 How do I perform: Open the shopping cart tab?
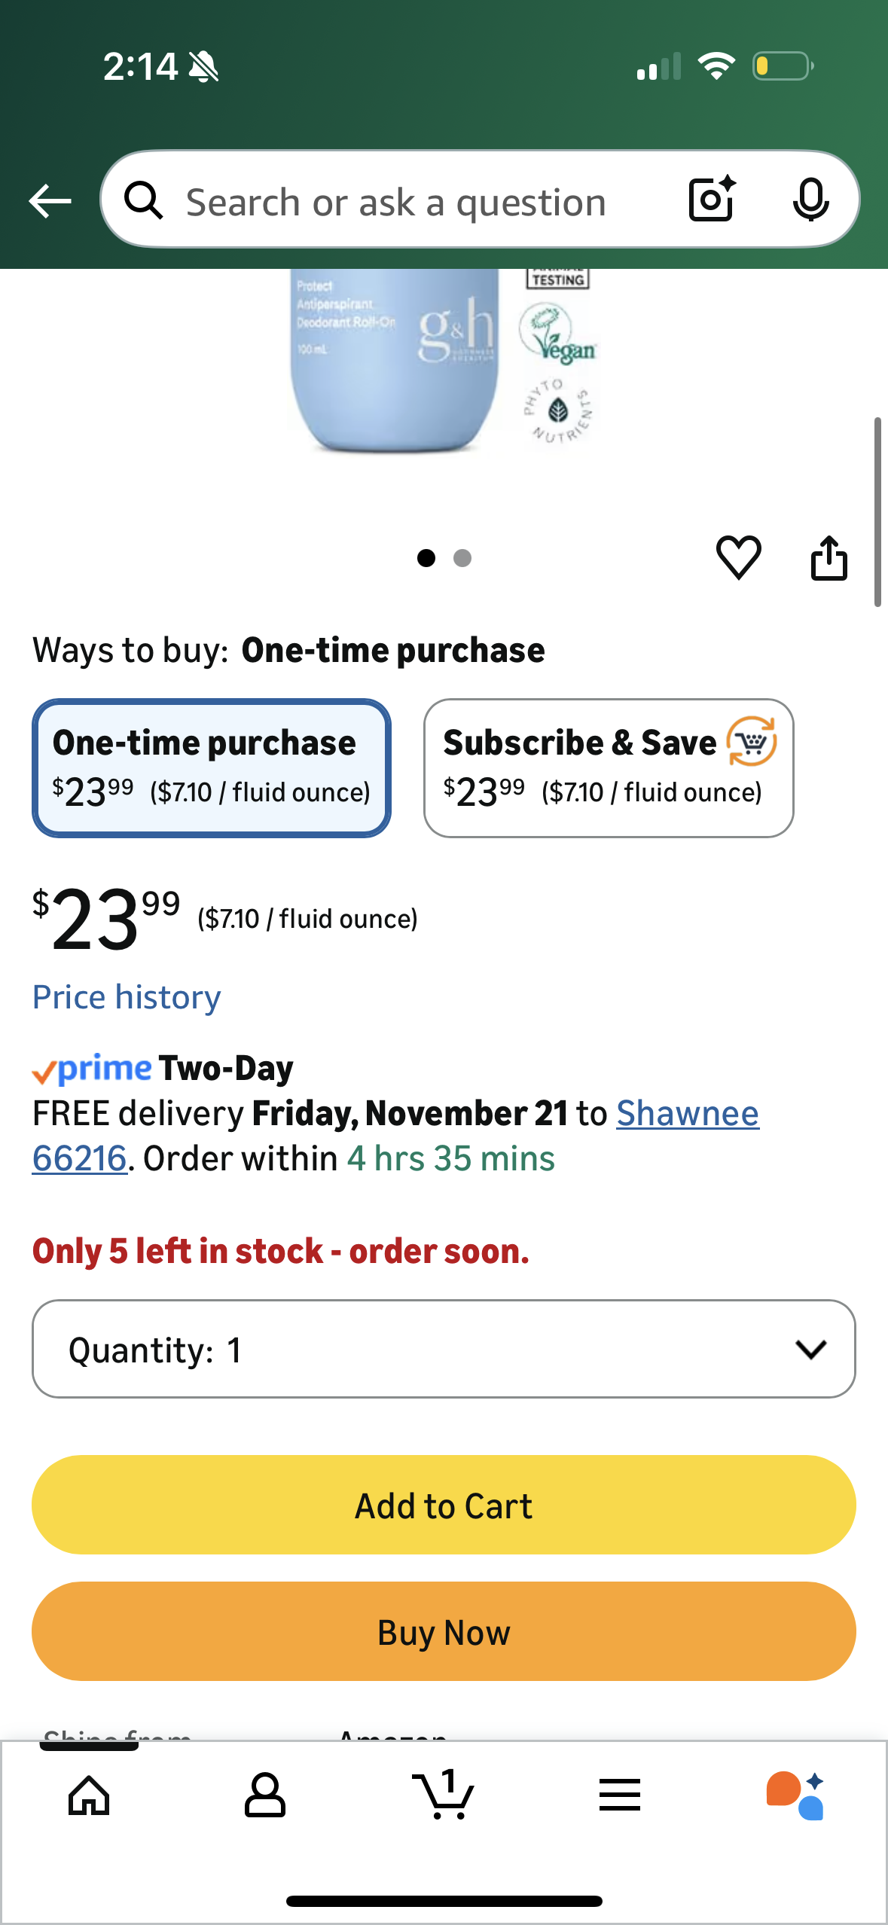click(444, 1795)
